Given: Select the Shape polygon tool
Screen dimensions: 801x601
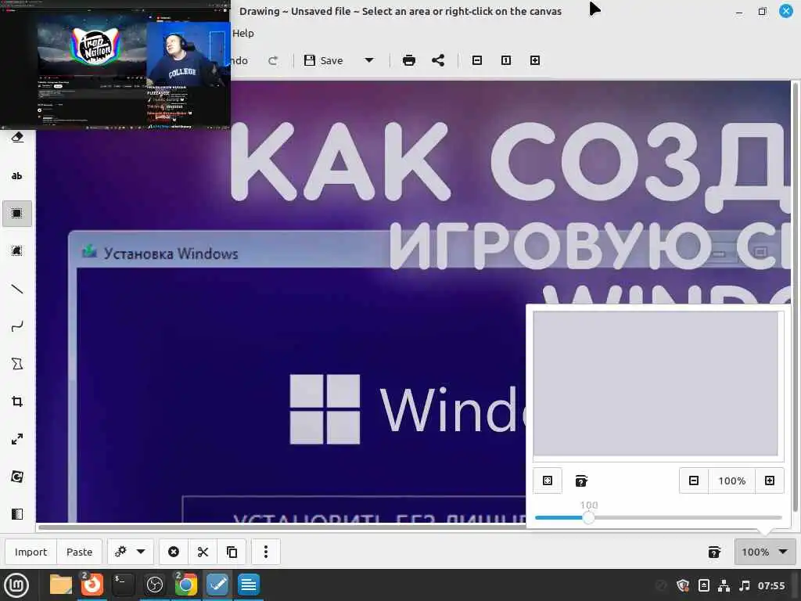Looking at the screenshot, I should [17, 364].
